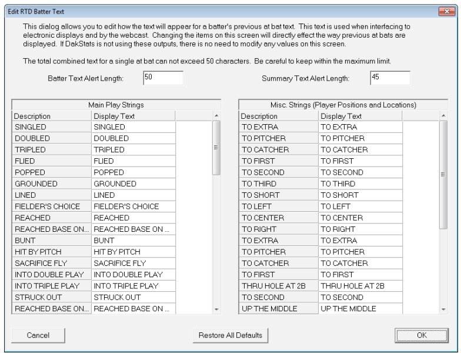Edit the Display Text for SINGLED
Screen dimensions: 461x353
pos(133,127)
